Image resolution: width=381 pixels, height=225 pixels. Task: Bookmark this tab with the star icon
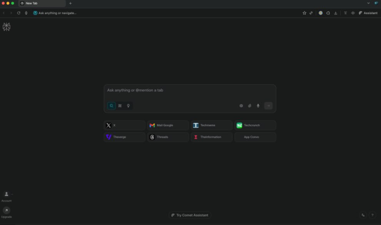pyautogui.click(x=304, y=13)
